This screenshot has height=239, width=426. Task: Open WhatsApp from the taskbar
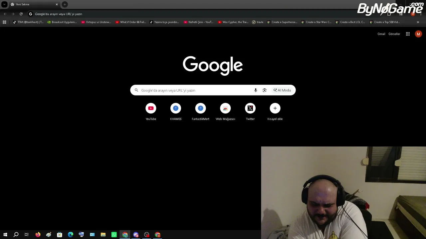pos(114,235)
